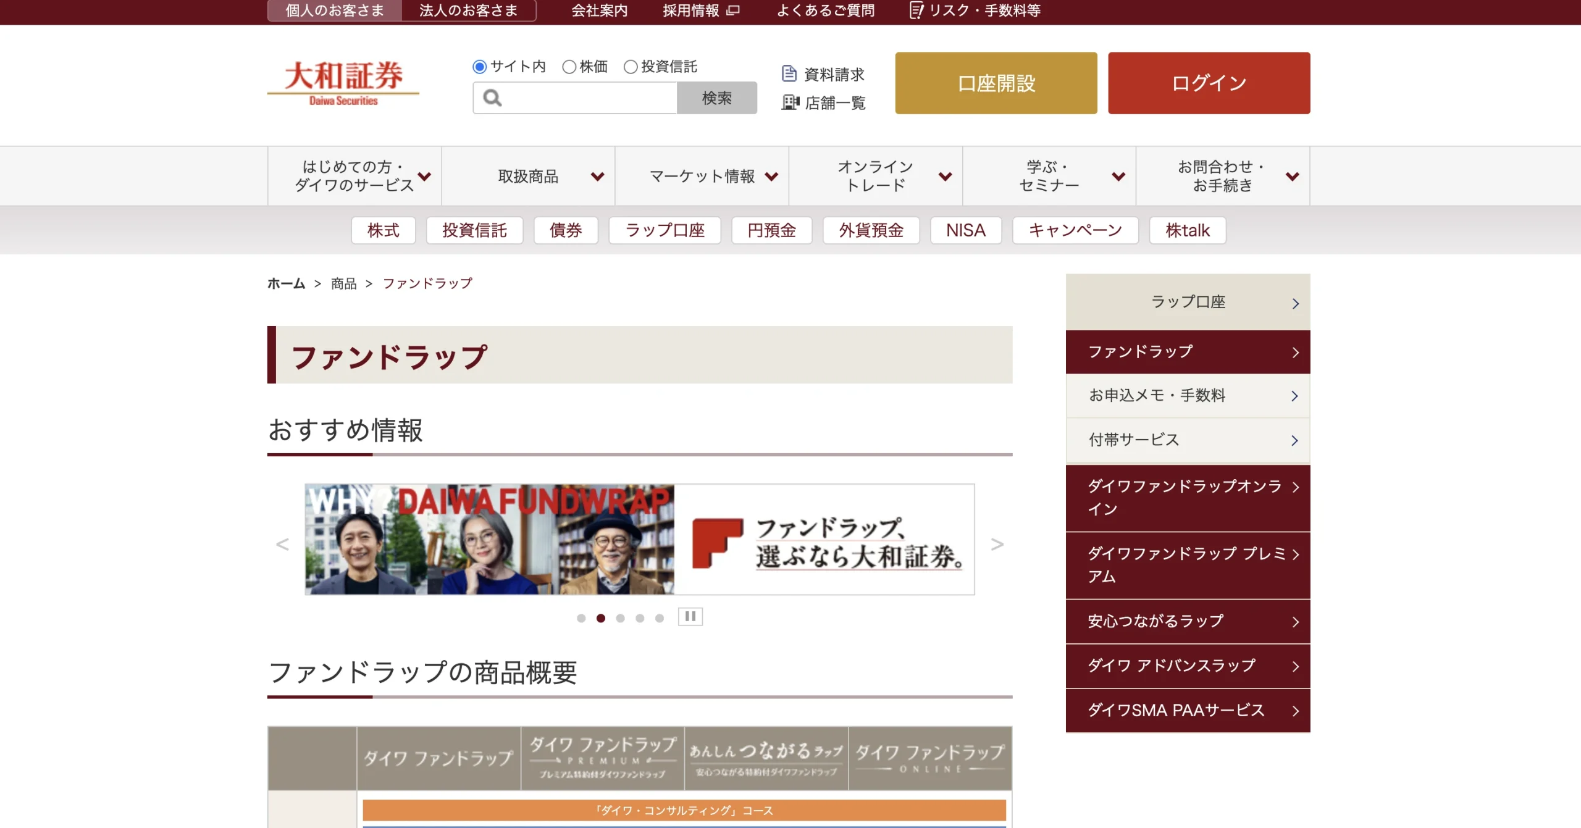The image size is (1581, 828).
Task: Expand the 学ぶ・セミナー dropdown menu
Action: pyautogui.click(x=1049, y=176)
